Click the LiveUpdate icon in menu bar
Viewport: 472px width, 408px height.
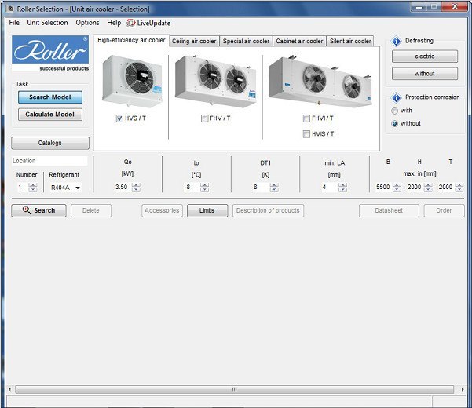click(x=130, y=24)
